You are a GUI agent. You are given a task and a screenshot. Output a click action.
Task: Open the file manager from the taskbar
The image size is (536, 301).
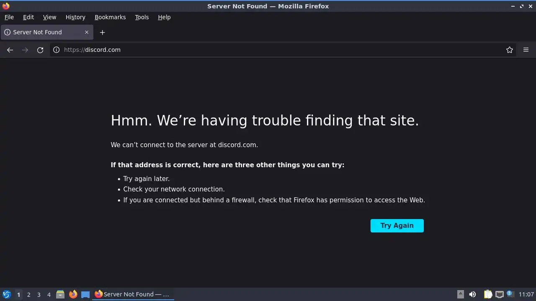[x=60, y=294]
